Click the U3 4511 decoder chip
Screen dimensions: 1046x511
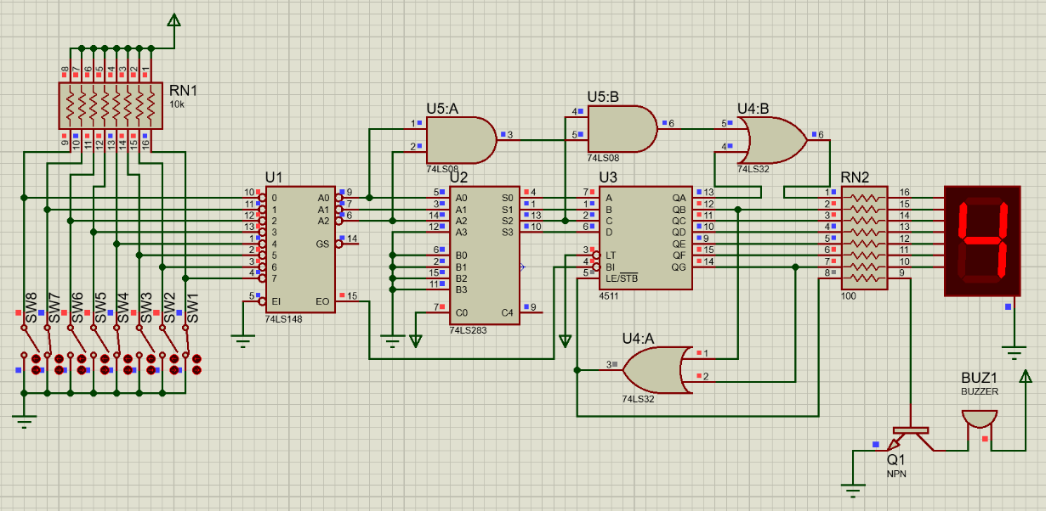click(x=645, y=236)
